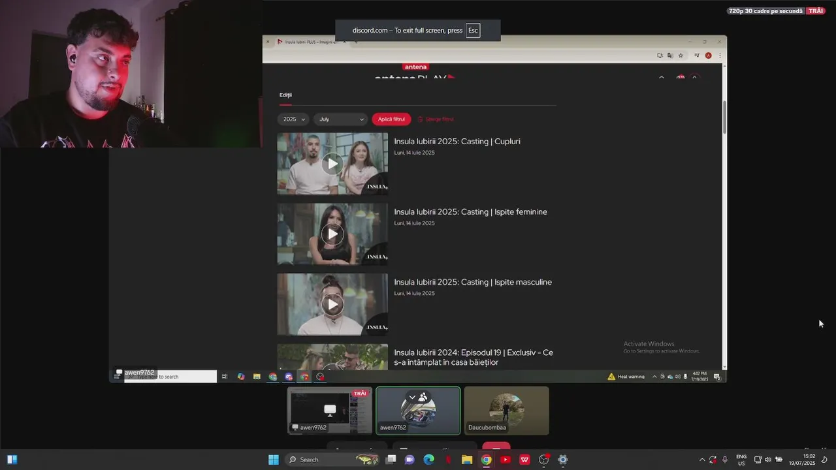Select awen9762 avatar participant tile
Image resolution: width=836 pixels, height=470 pixels.
[418, 411]
